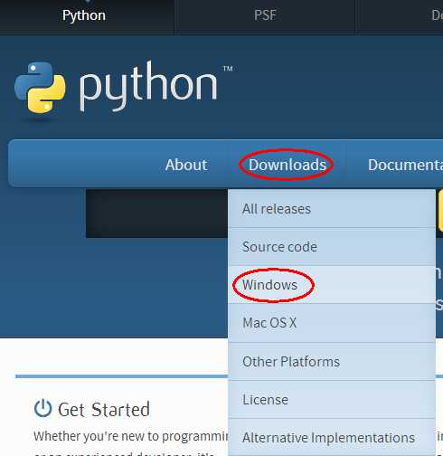This screenshot has height=456, width=443.
Task: Select All releases from Downloads dropdown
Action: point(332,208)
